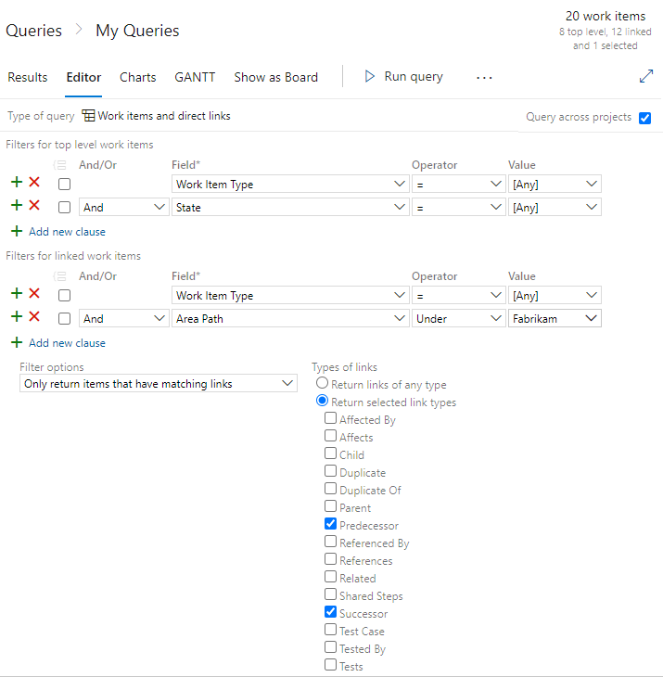663x677 pixels.
Task: Enter full screen mode via expand icon
Action: 645,76
